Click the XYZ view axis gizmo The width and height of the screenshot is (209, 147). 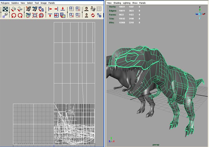click(200, 13)
